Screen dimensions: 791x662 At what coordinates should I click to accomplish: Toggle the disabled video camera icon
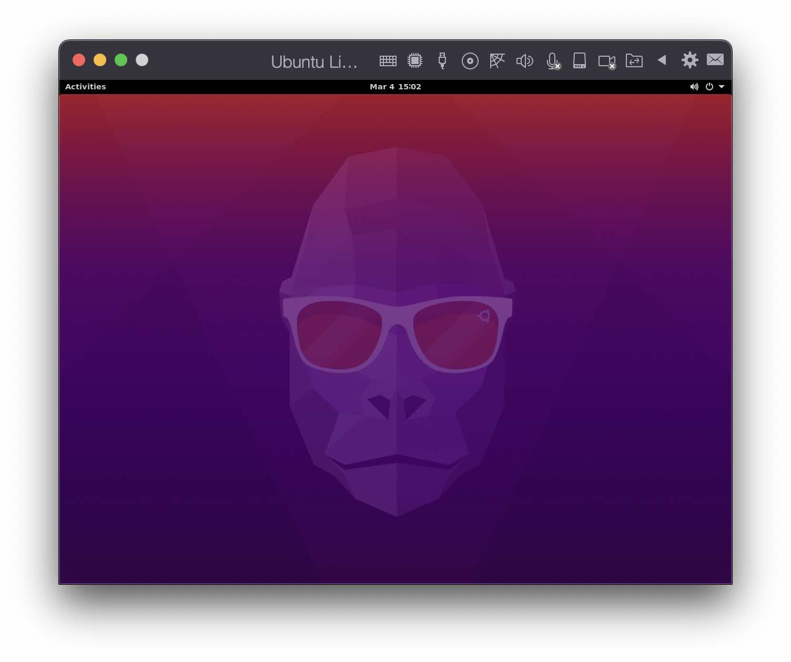[x=607, y=62]
